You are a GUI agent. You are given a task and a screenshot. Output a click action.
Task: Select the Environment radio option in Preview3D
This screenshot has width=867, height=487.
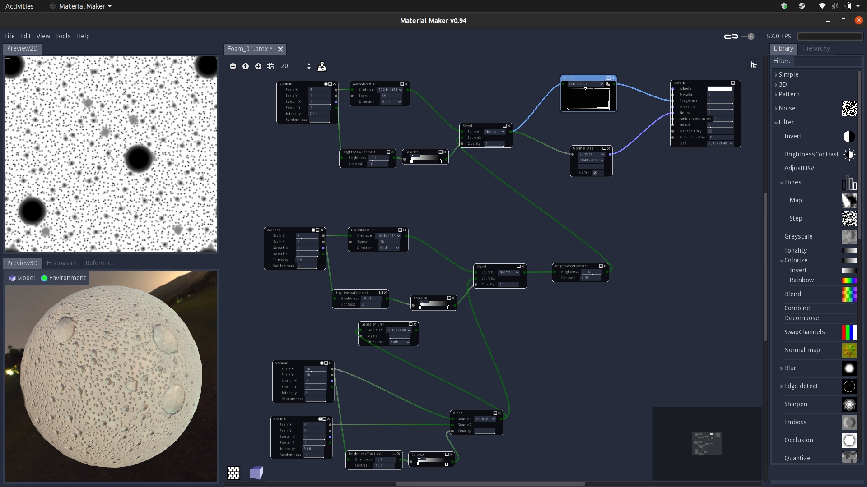63,278
